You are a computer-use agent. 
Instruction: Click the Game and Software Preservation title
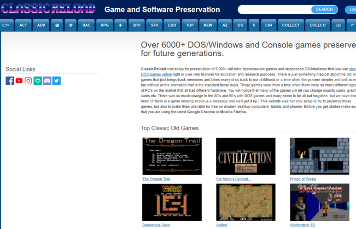pyautogui.click(x=162, y=10)
